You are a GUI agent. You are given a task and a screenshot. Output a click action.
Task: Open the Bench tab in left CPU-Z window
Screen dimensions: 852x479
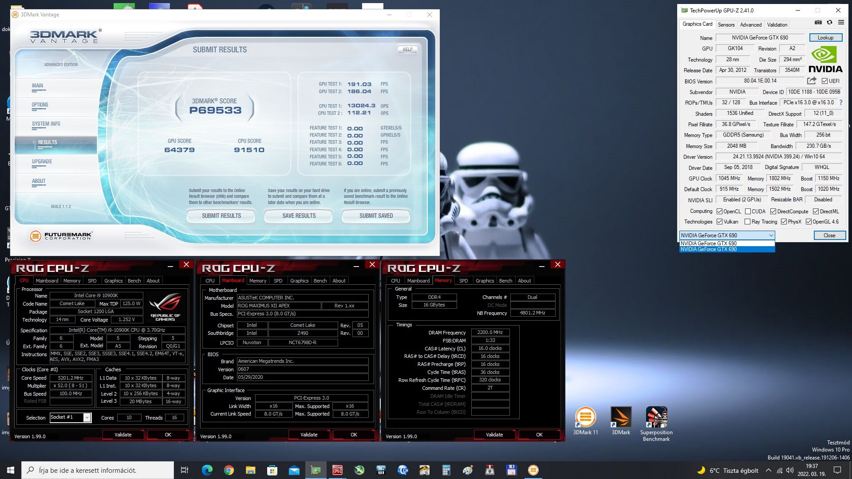click(134, 281)
